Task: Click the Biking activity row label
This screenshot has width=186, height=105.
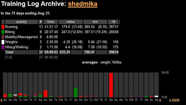Action: (10, 32)
